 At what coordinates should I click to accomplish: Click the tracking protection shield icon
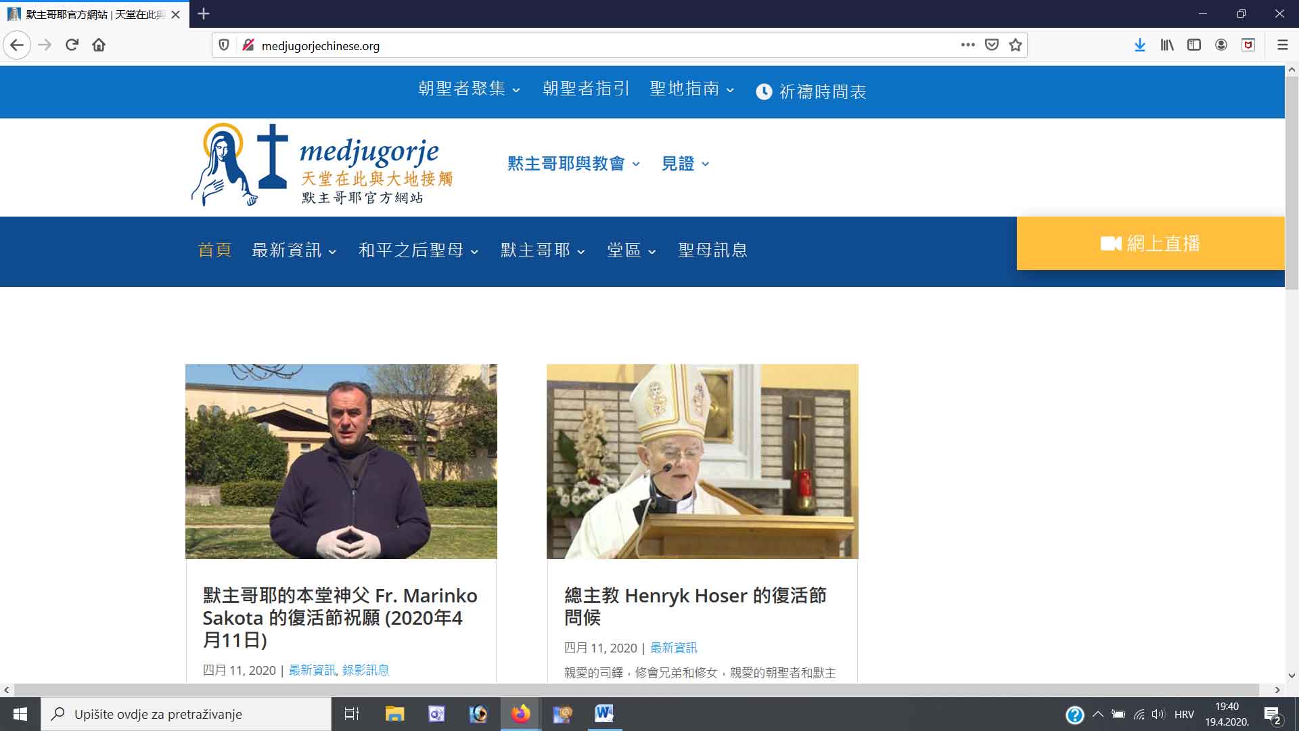(224, 45)
